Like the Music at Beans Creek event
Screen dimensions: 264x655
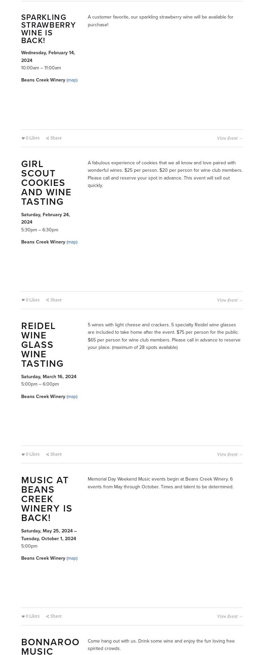click(x=23, y=617)
